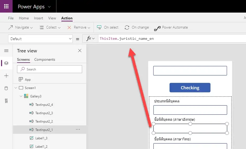Select Gallery3 in the tree
This screenshot has width=246, height=149.
click(x=36, y=96)
